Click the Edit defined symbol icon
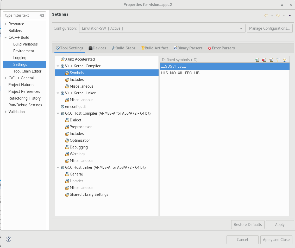295x248 pixels. click(271, 60)
